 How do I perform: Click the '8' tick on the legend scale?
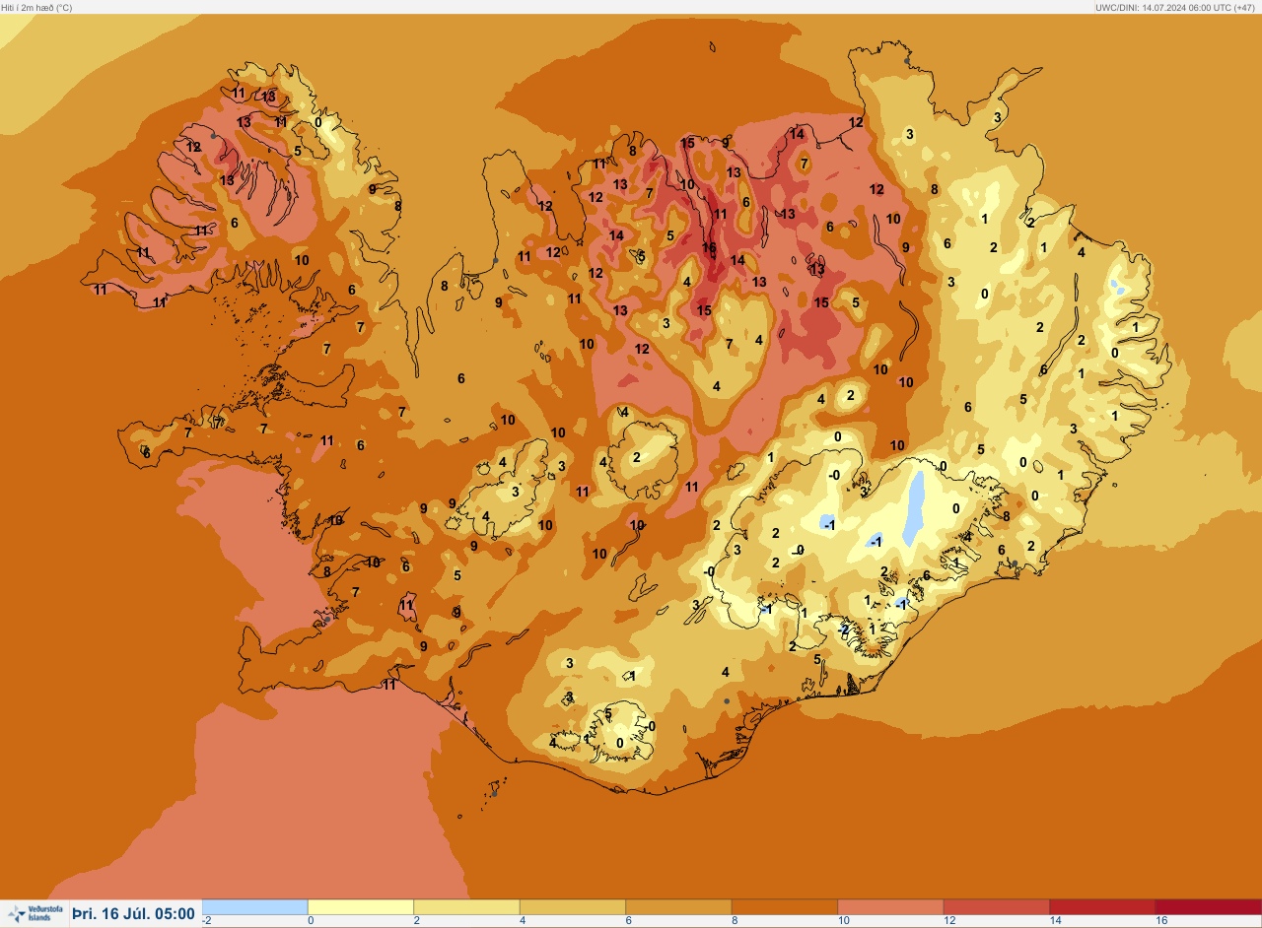pyautogui.click(x=736, y=920)
